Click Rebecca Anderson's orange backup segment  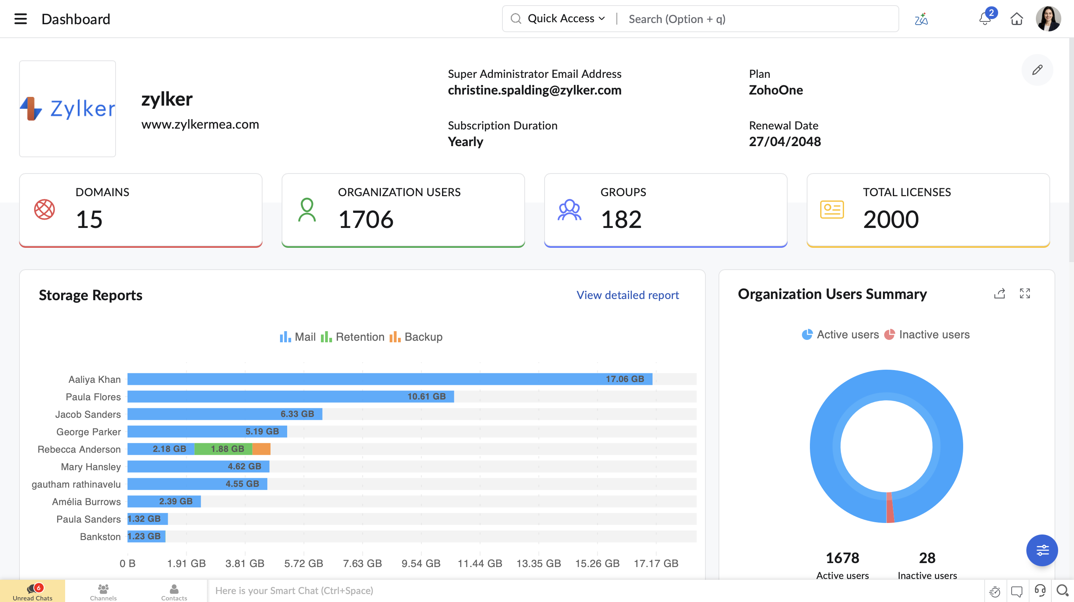click(261, 449)
